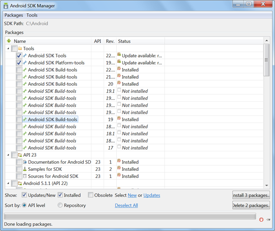Select the highlighted Android SDK Build-tools rev 19 row
This screenshot has width=275, height=231.
click(134, 119)
